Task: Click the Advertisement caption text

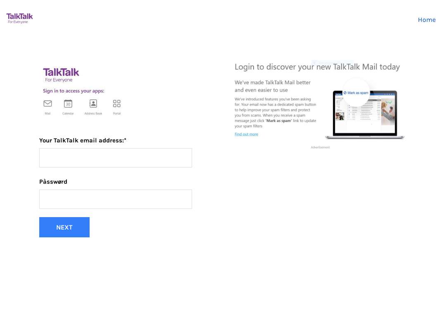Action: [x=320, y=147]
